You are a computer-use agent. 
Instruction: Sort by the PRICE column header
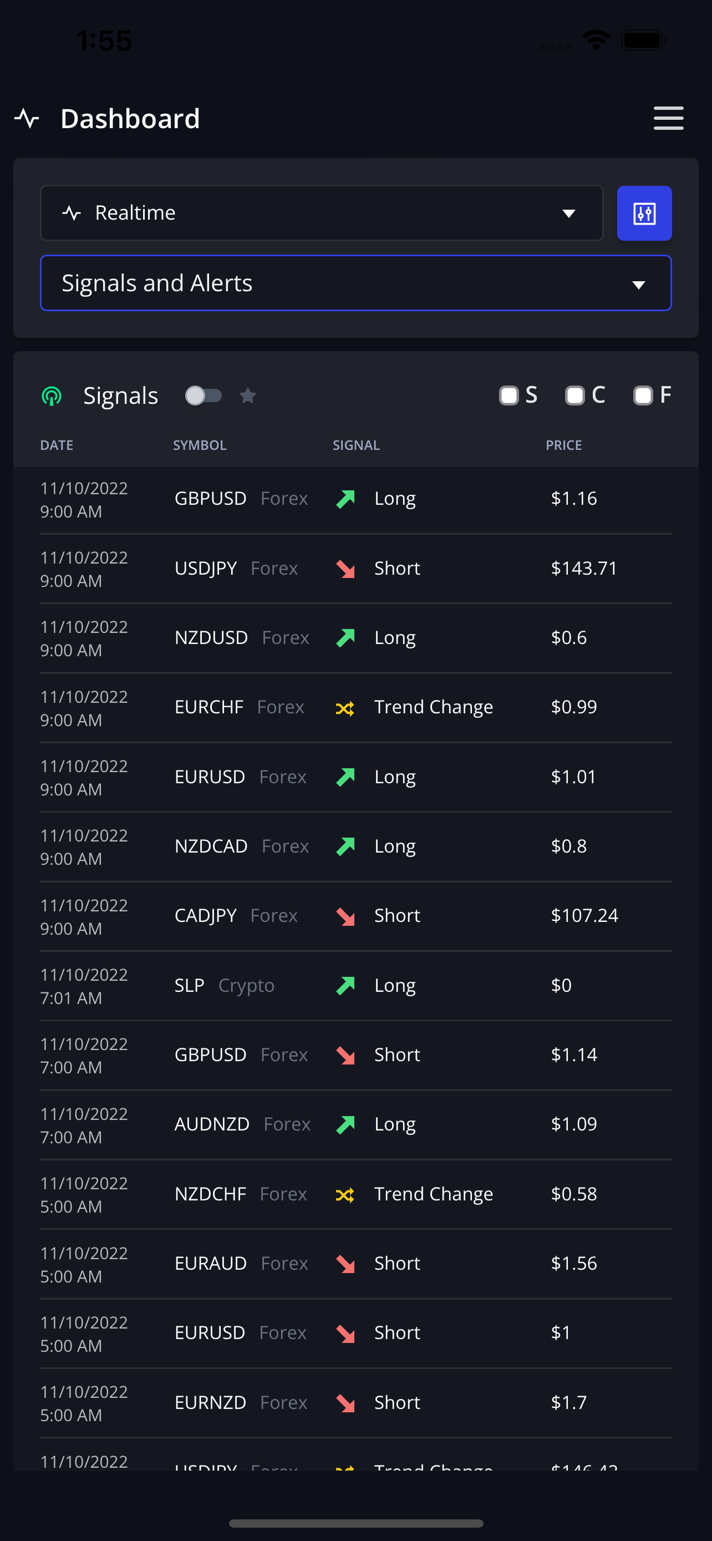click(563, 445)
